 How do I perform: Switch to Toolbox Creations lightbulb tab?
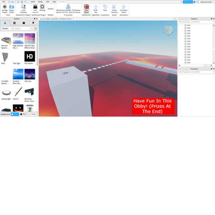[33, 23]
